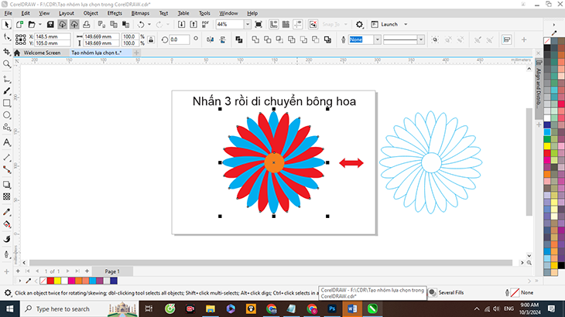565x317 pixels.
Task: Click the Publish to PDF icon
Action: (205, 25)
